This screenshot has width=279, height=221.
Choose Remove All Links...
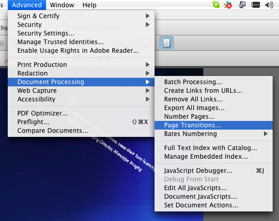(213, 99)
